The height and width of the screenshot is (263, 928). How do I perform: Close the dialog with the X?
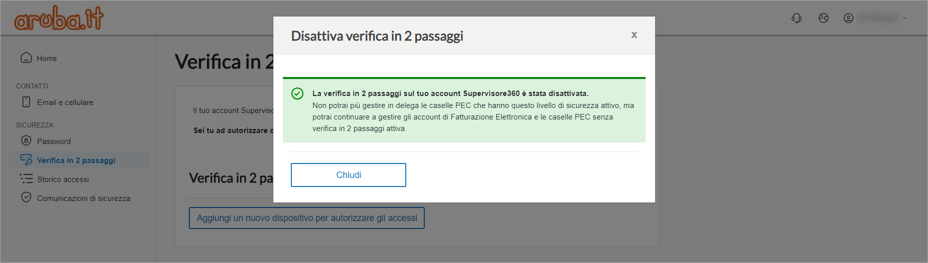click(634, 35)
